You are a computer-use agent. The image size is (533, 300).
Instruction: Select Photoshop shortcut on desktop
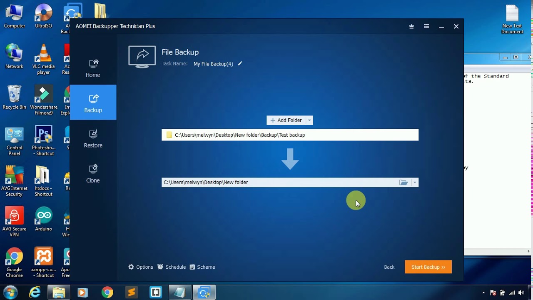[x=44, y=141]
